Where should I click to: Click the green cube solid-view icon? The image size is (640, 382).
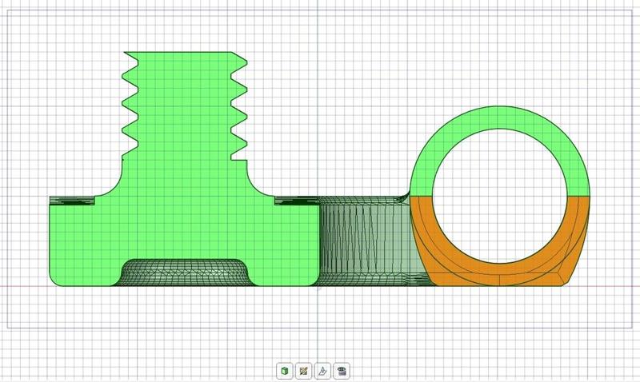[x=285, y=371]
